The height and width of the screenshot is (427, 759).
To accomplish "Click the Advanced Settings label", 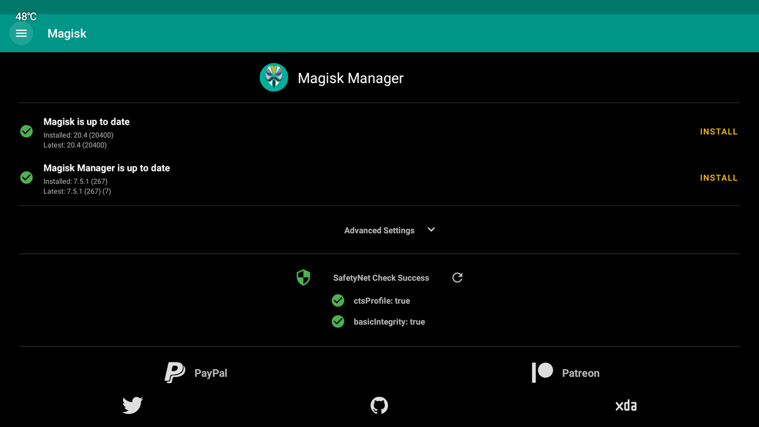I will click(379, 230).
